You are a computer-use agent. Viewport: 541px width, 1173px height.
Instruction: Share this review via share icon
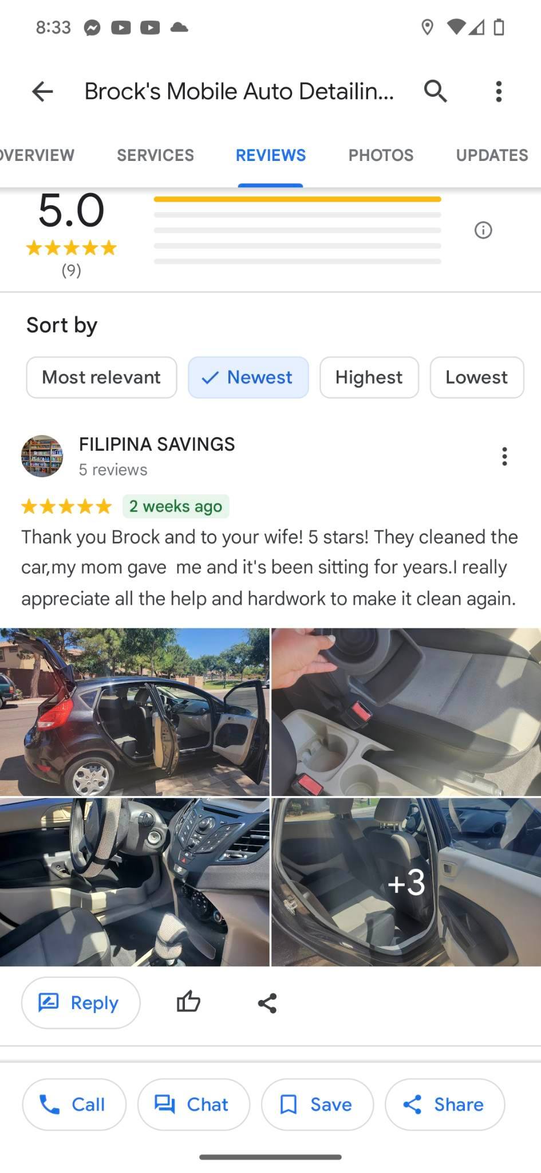point(267,1003)
